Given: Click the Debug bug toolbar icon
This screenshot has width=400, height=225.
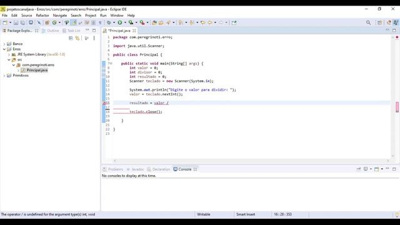Looking at the screenshot, I should [x=109, y=22].
